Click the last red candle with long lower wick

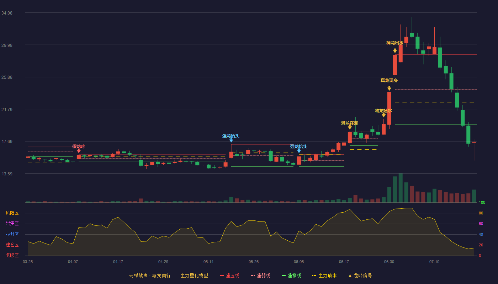(474, 150)
